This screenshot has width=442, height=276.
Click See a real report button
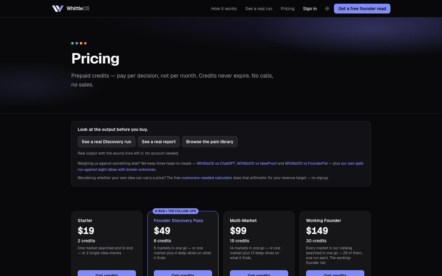click(x=159, y=142)
